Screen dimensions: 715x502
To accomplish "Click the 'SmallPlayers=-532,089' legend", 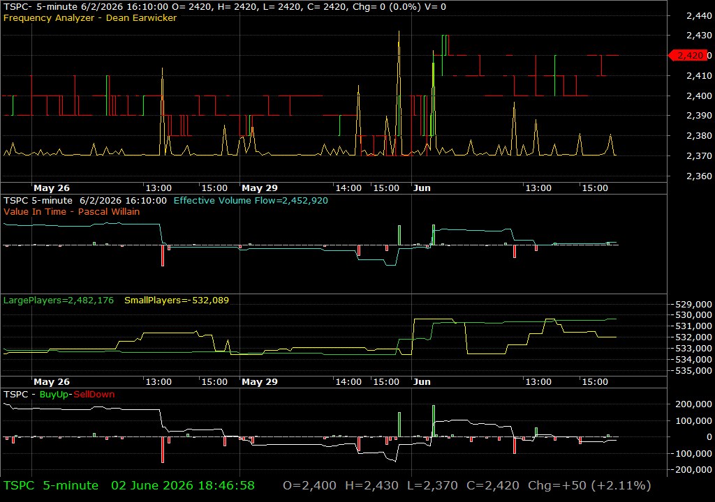I will 177,301.
